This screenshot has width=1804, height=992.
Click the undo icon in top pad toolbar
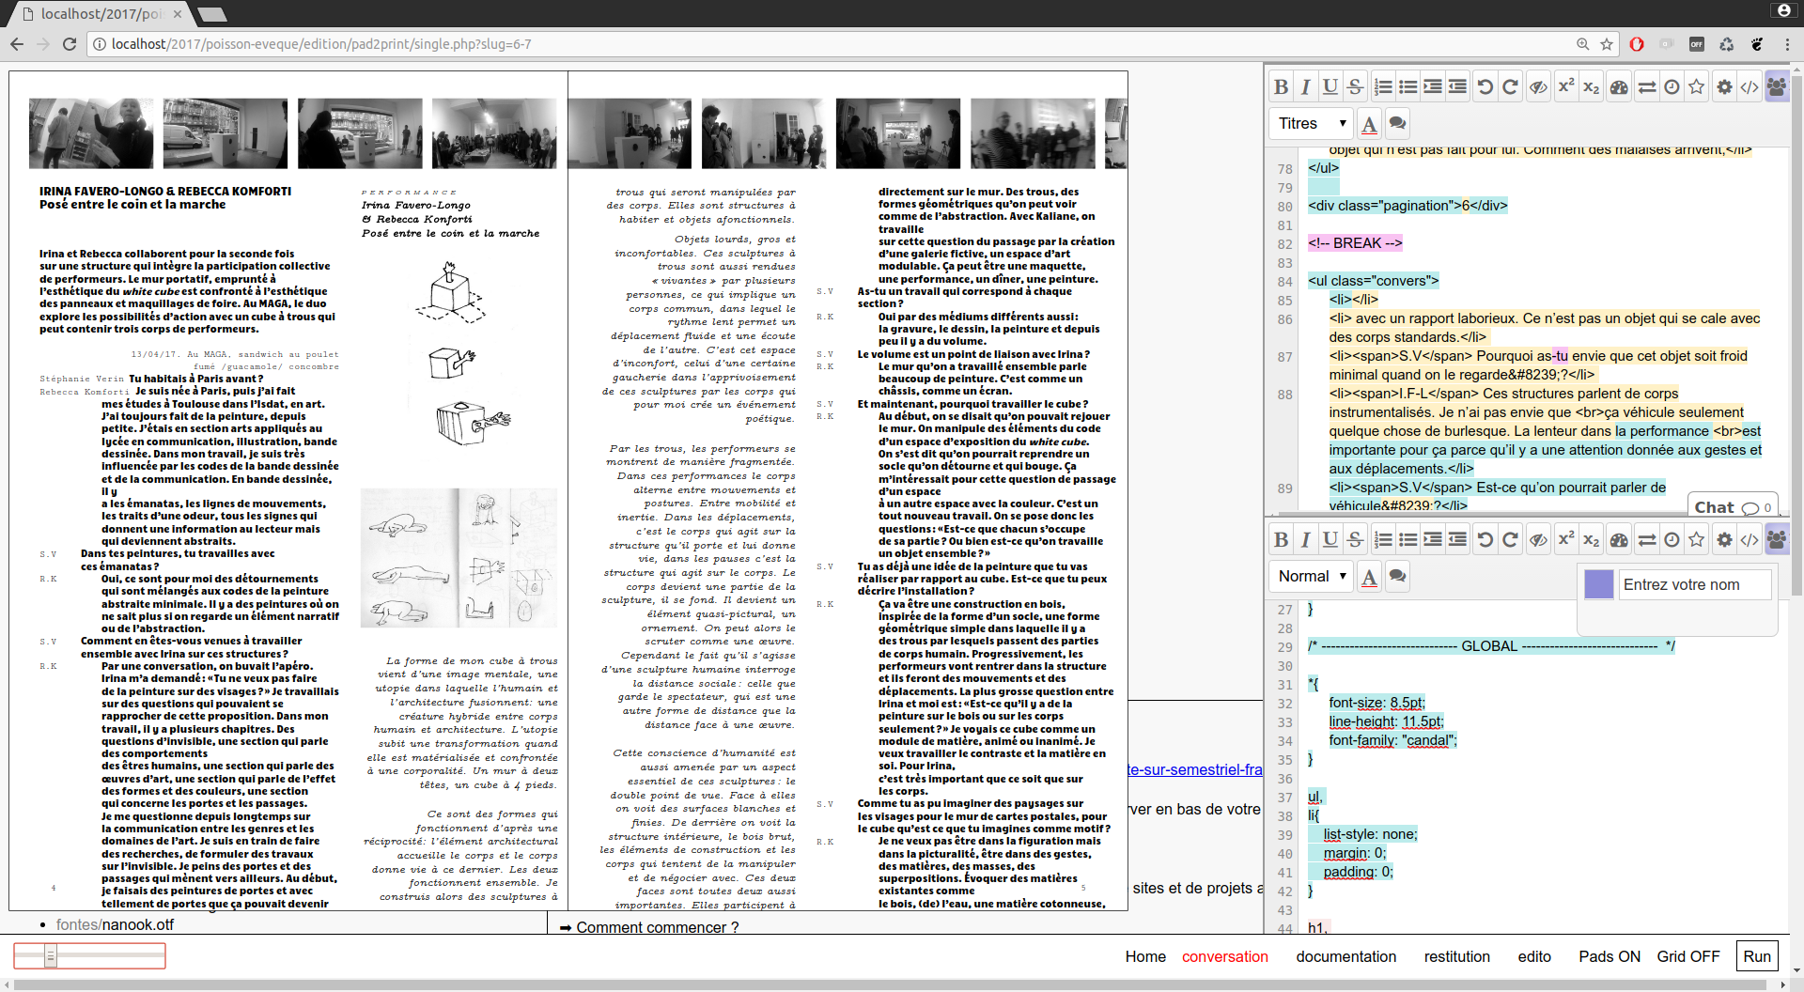coord(1485,87)
